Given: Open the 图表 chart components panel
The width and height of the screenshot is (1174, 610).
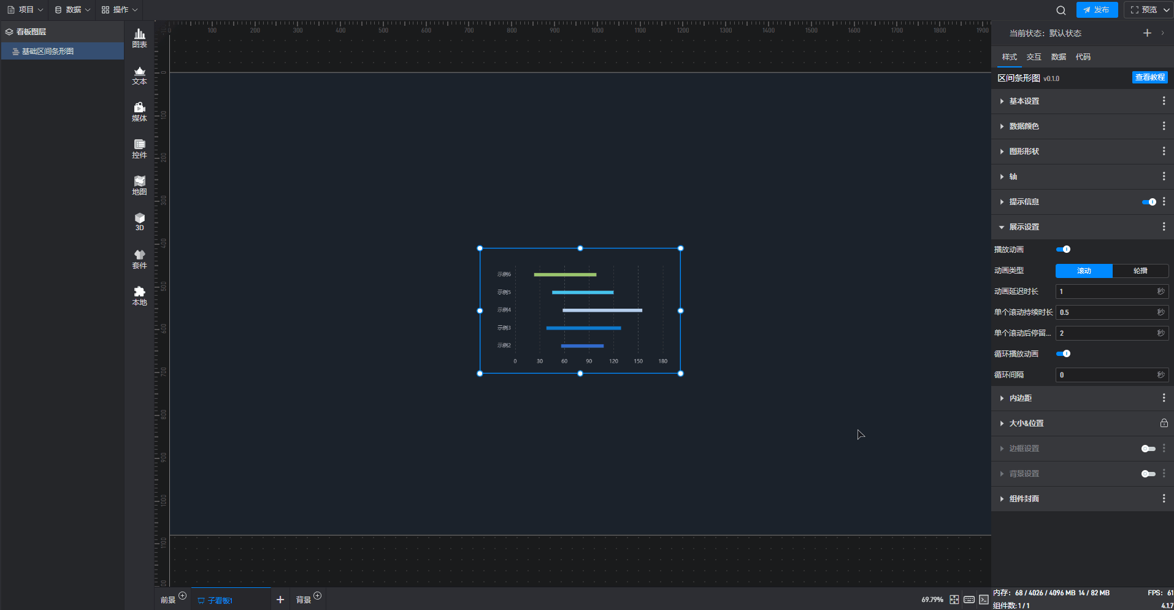Looking at the screenshot, I should (139, 39).
